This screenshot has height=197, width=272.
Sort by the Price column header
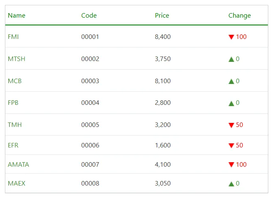click(162, 16)
